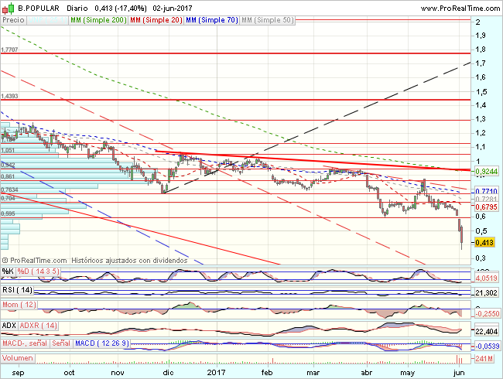Click the red 0,6795 moving average tag

[485, 207]
